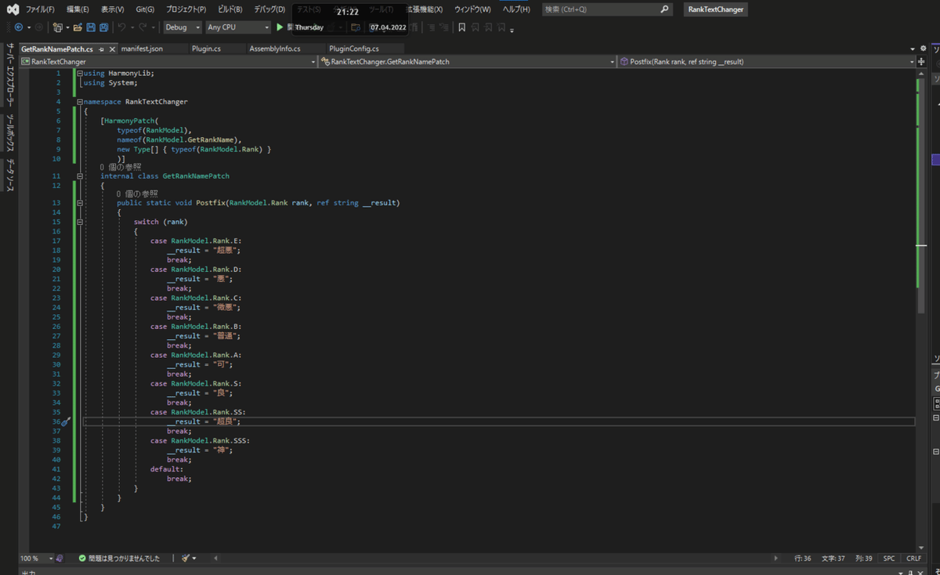Screen dimensions: 940x575
Task: Click the screwdriver quick actions icon on line 36
Action: [66, 421]
